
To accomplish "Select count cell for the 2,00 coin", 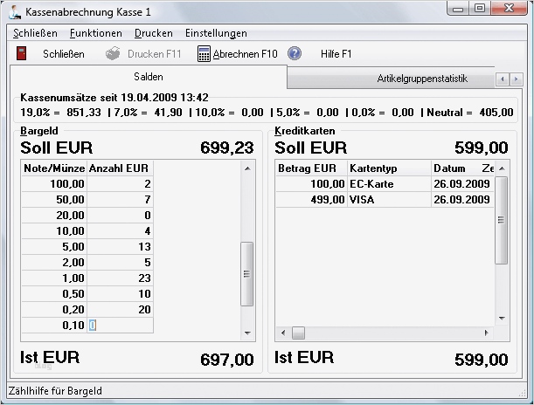I will tap(120, 262).
